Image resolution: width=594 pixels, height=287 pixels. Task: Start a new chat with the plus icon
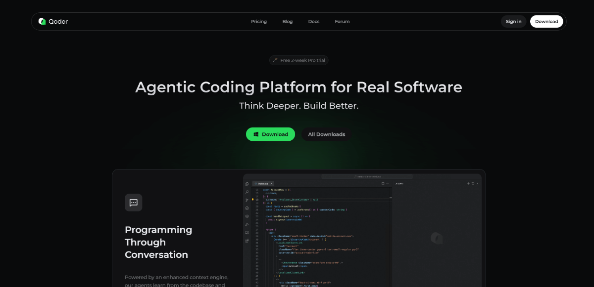468,184
